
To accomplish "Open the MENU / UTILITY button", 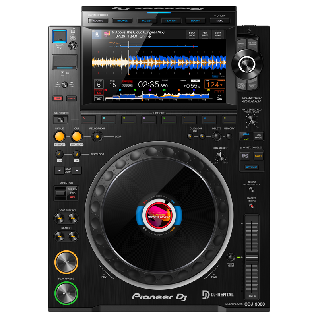I will 220,21.
